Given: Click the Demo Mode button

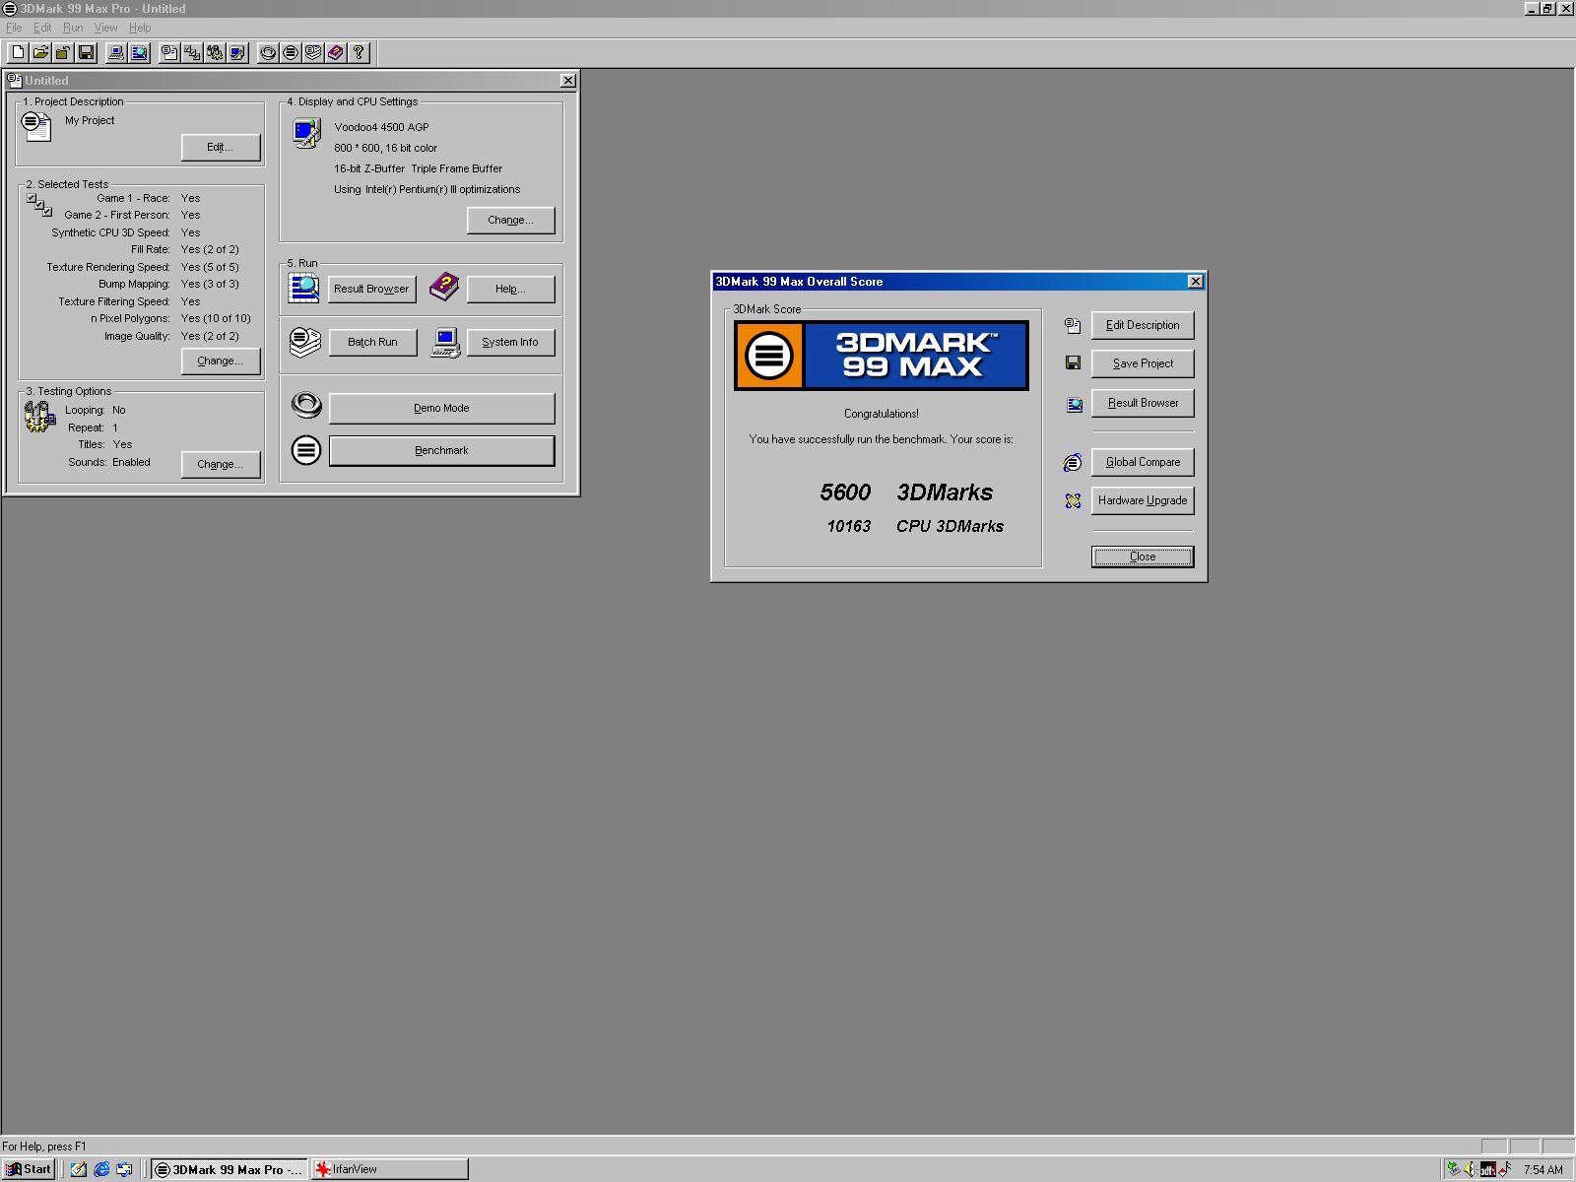Looking at the screenshot, I should [x=441, y=408].
